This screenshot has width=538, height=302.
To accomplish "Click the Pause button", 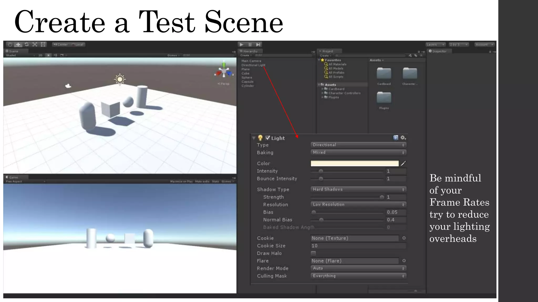I will (250, 45).
